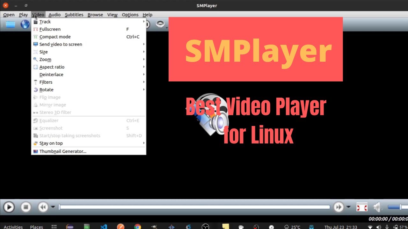Click the greyed-out Stereo 3D filter entry
408x229 pixels.
[89, 112]
